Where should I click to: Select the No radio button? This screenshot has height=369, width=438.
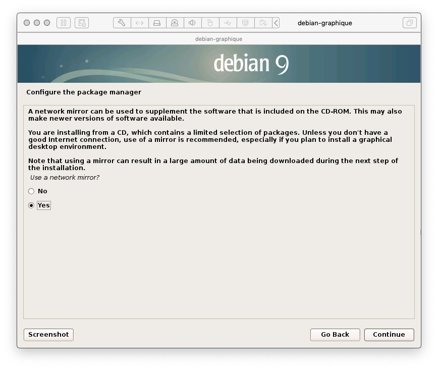pos(31,191)
